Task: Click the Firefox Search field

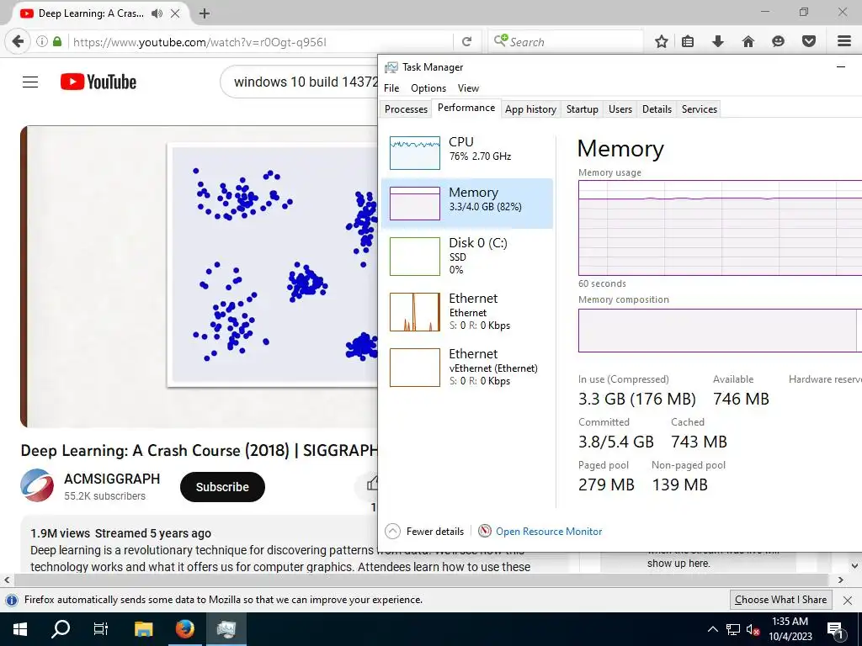Action: click(x=567, y=42)
